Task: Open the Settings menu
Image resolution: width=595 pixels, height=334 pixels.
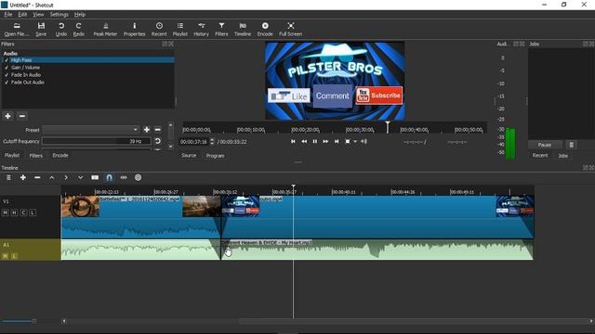Action: tap(59, 15)
